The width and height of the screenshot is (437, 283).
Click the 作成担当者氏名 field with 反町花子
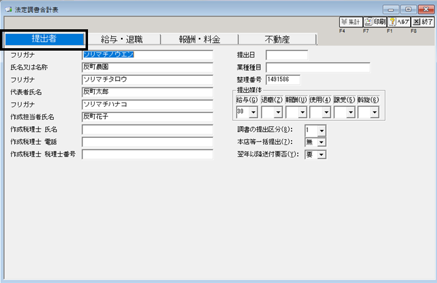click(147, 116)
